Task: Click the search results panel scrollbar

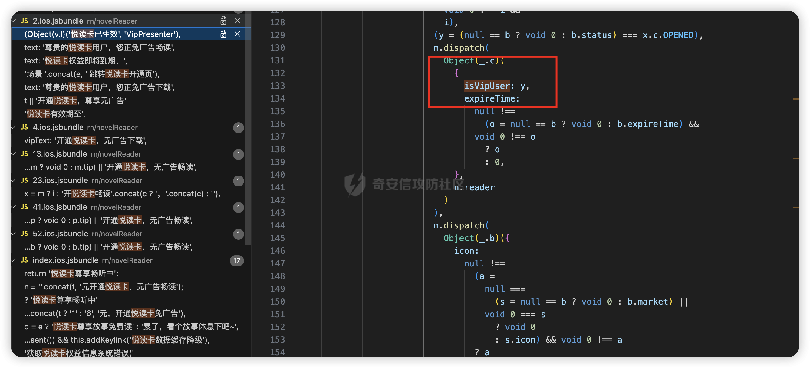Action: click(248, 126)
